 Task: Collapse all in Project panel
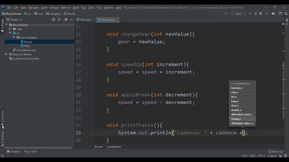tap(59, 19)
